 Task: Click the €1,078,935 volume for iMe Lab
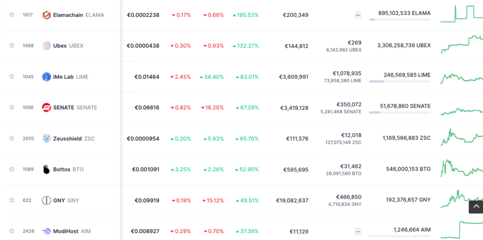pyautogui.click(x=347, y=73)
